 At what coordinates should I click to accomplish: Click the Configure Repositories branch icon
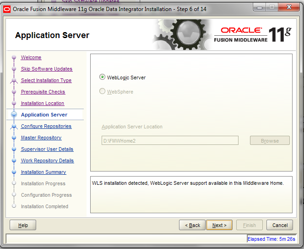(x=14, y=127)
